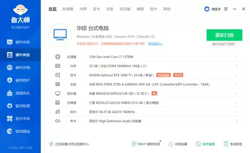Viewport: 250px width, 153px height.
Task: Select text Wi-Fi 6E AX210 160MHz
Action: point(117,112)
